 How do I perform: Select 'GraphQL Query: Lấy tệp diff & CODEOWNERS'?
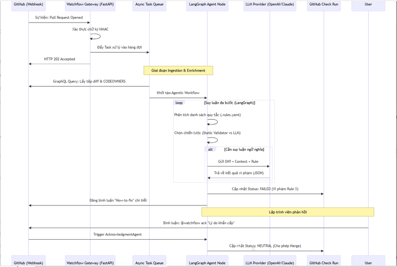(89, 81)
